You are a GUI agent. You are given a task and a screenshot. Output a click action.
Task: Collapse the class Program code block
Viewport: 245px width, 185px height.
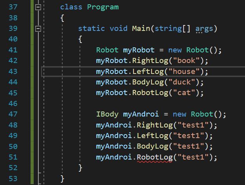pyautogui.click(x=38, y=7)
